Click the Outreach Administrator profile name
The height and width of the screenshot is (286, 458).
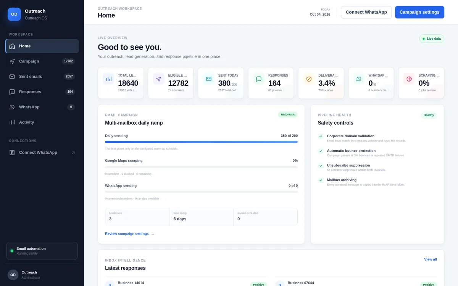pyautogui.click(x=29, y=273)
